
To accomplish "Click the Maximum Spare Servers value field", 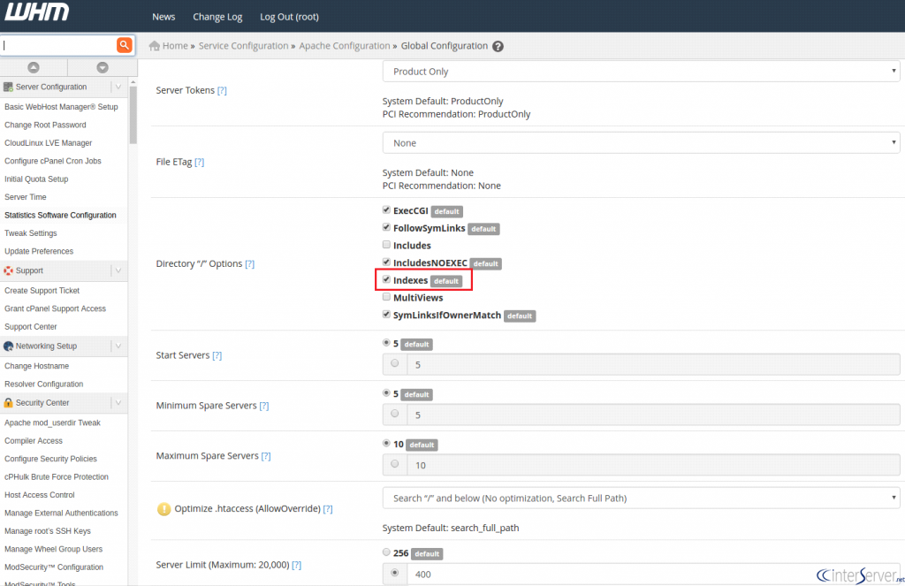I will click(x=653, y=465).
